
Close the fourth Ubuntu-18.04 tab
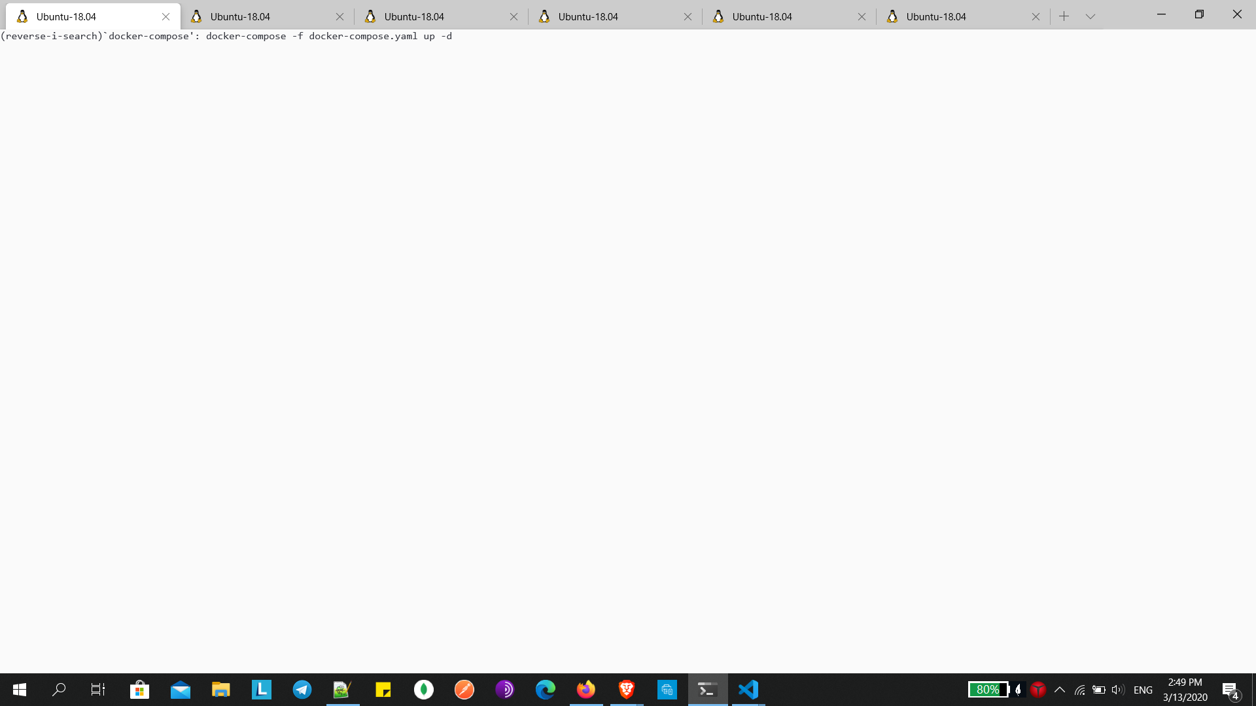(x=688, y=16)
